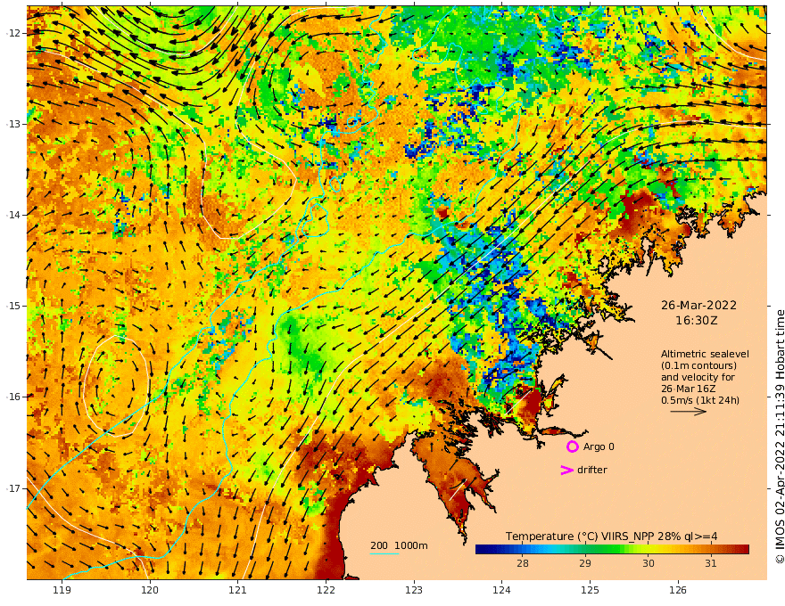Image resolution: width=785 pixels, height=606 pixels.
Task: Click the temperature color bar legend
Action: tap(612, 549)
